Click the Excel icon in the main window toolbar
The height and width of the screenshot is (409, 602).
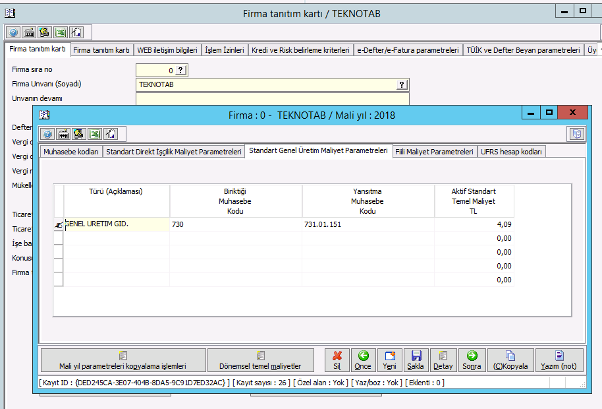61,32
